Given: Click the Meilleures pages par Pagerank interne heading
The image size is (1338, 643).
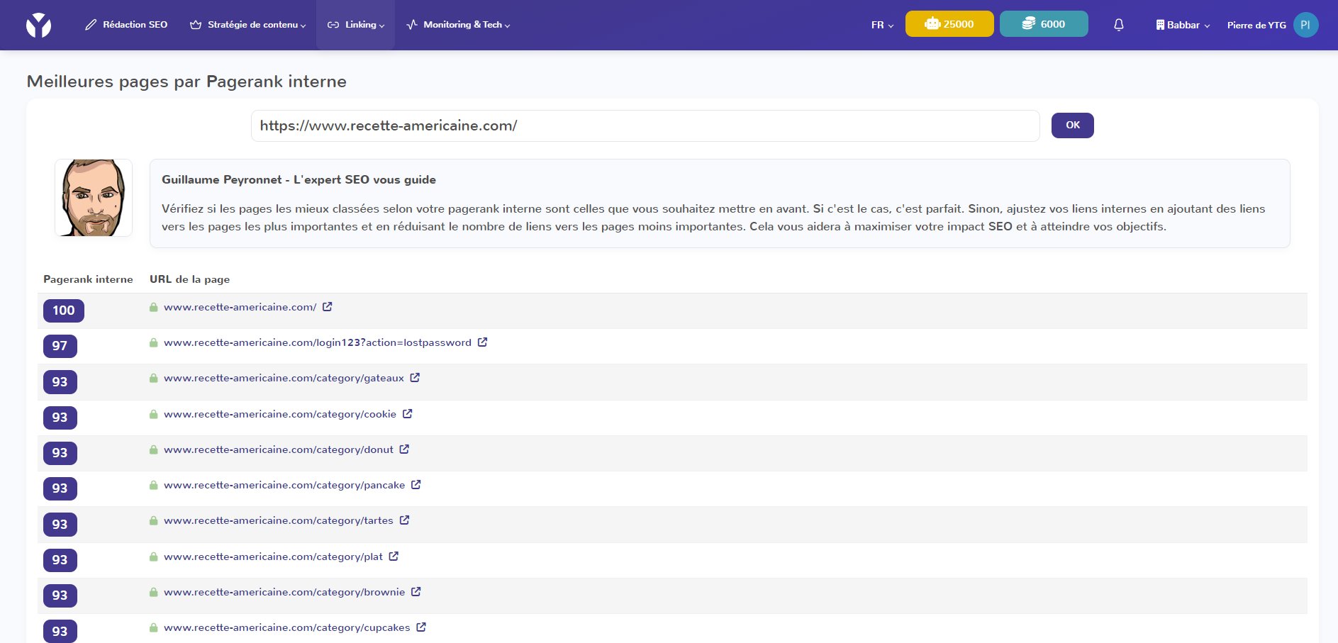Looking at the screenshot, I should pos(186,82).
